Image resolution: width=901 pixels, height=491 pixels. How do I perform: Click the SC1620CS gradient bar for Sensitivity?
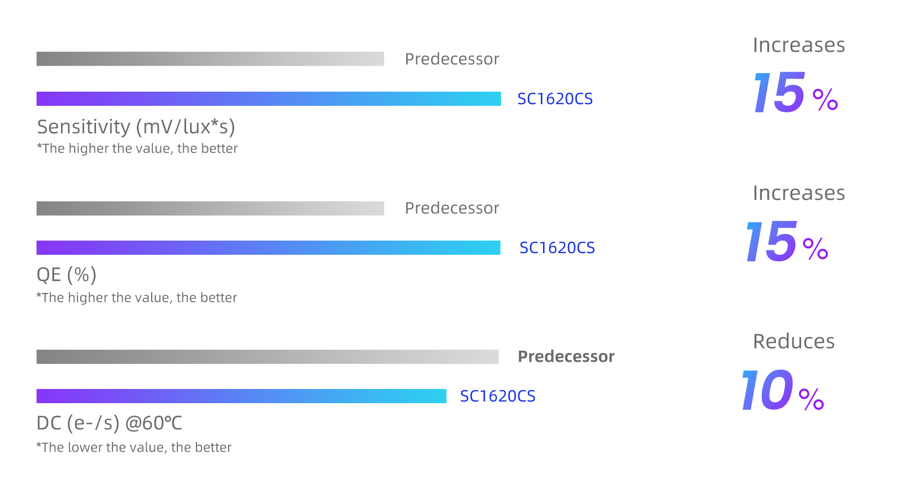pyautogui.click(x=268, y=99)
